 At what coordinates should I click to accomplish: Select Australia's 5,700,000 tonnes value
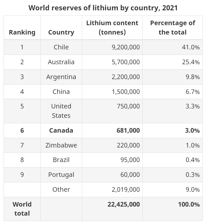(x=125, y=62)
